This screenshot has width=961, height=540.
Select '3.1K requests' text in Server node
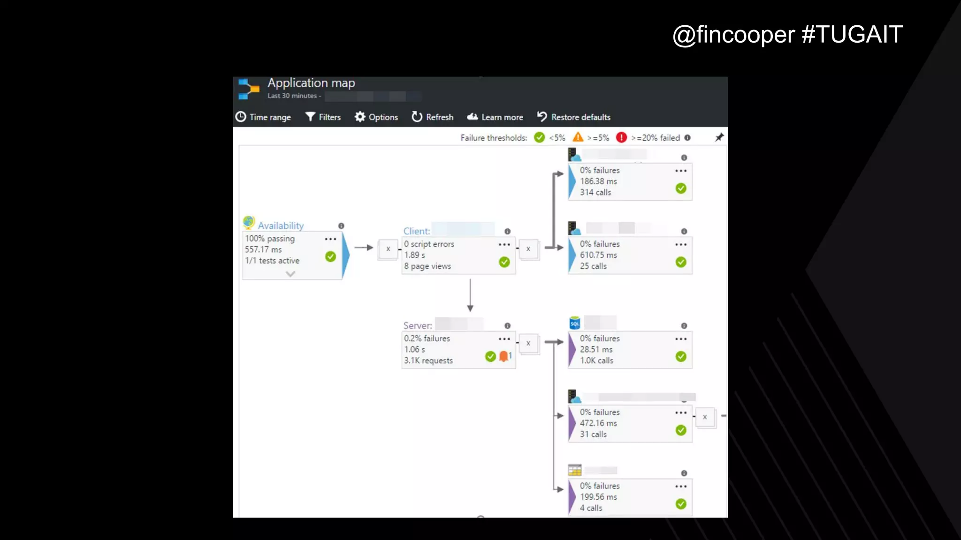click(428, 360)
